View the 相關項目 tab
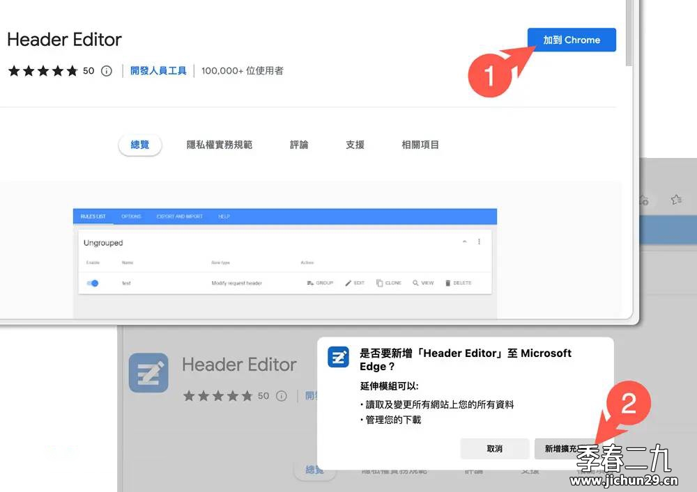 (x=420, y=145)
